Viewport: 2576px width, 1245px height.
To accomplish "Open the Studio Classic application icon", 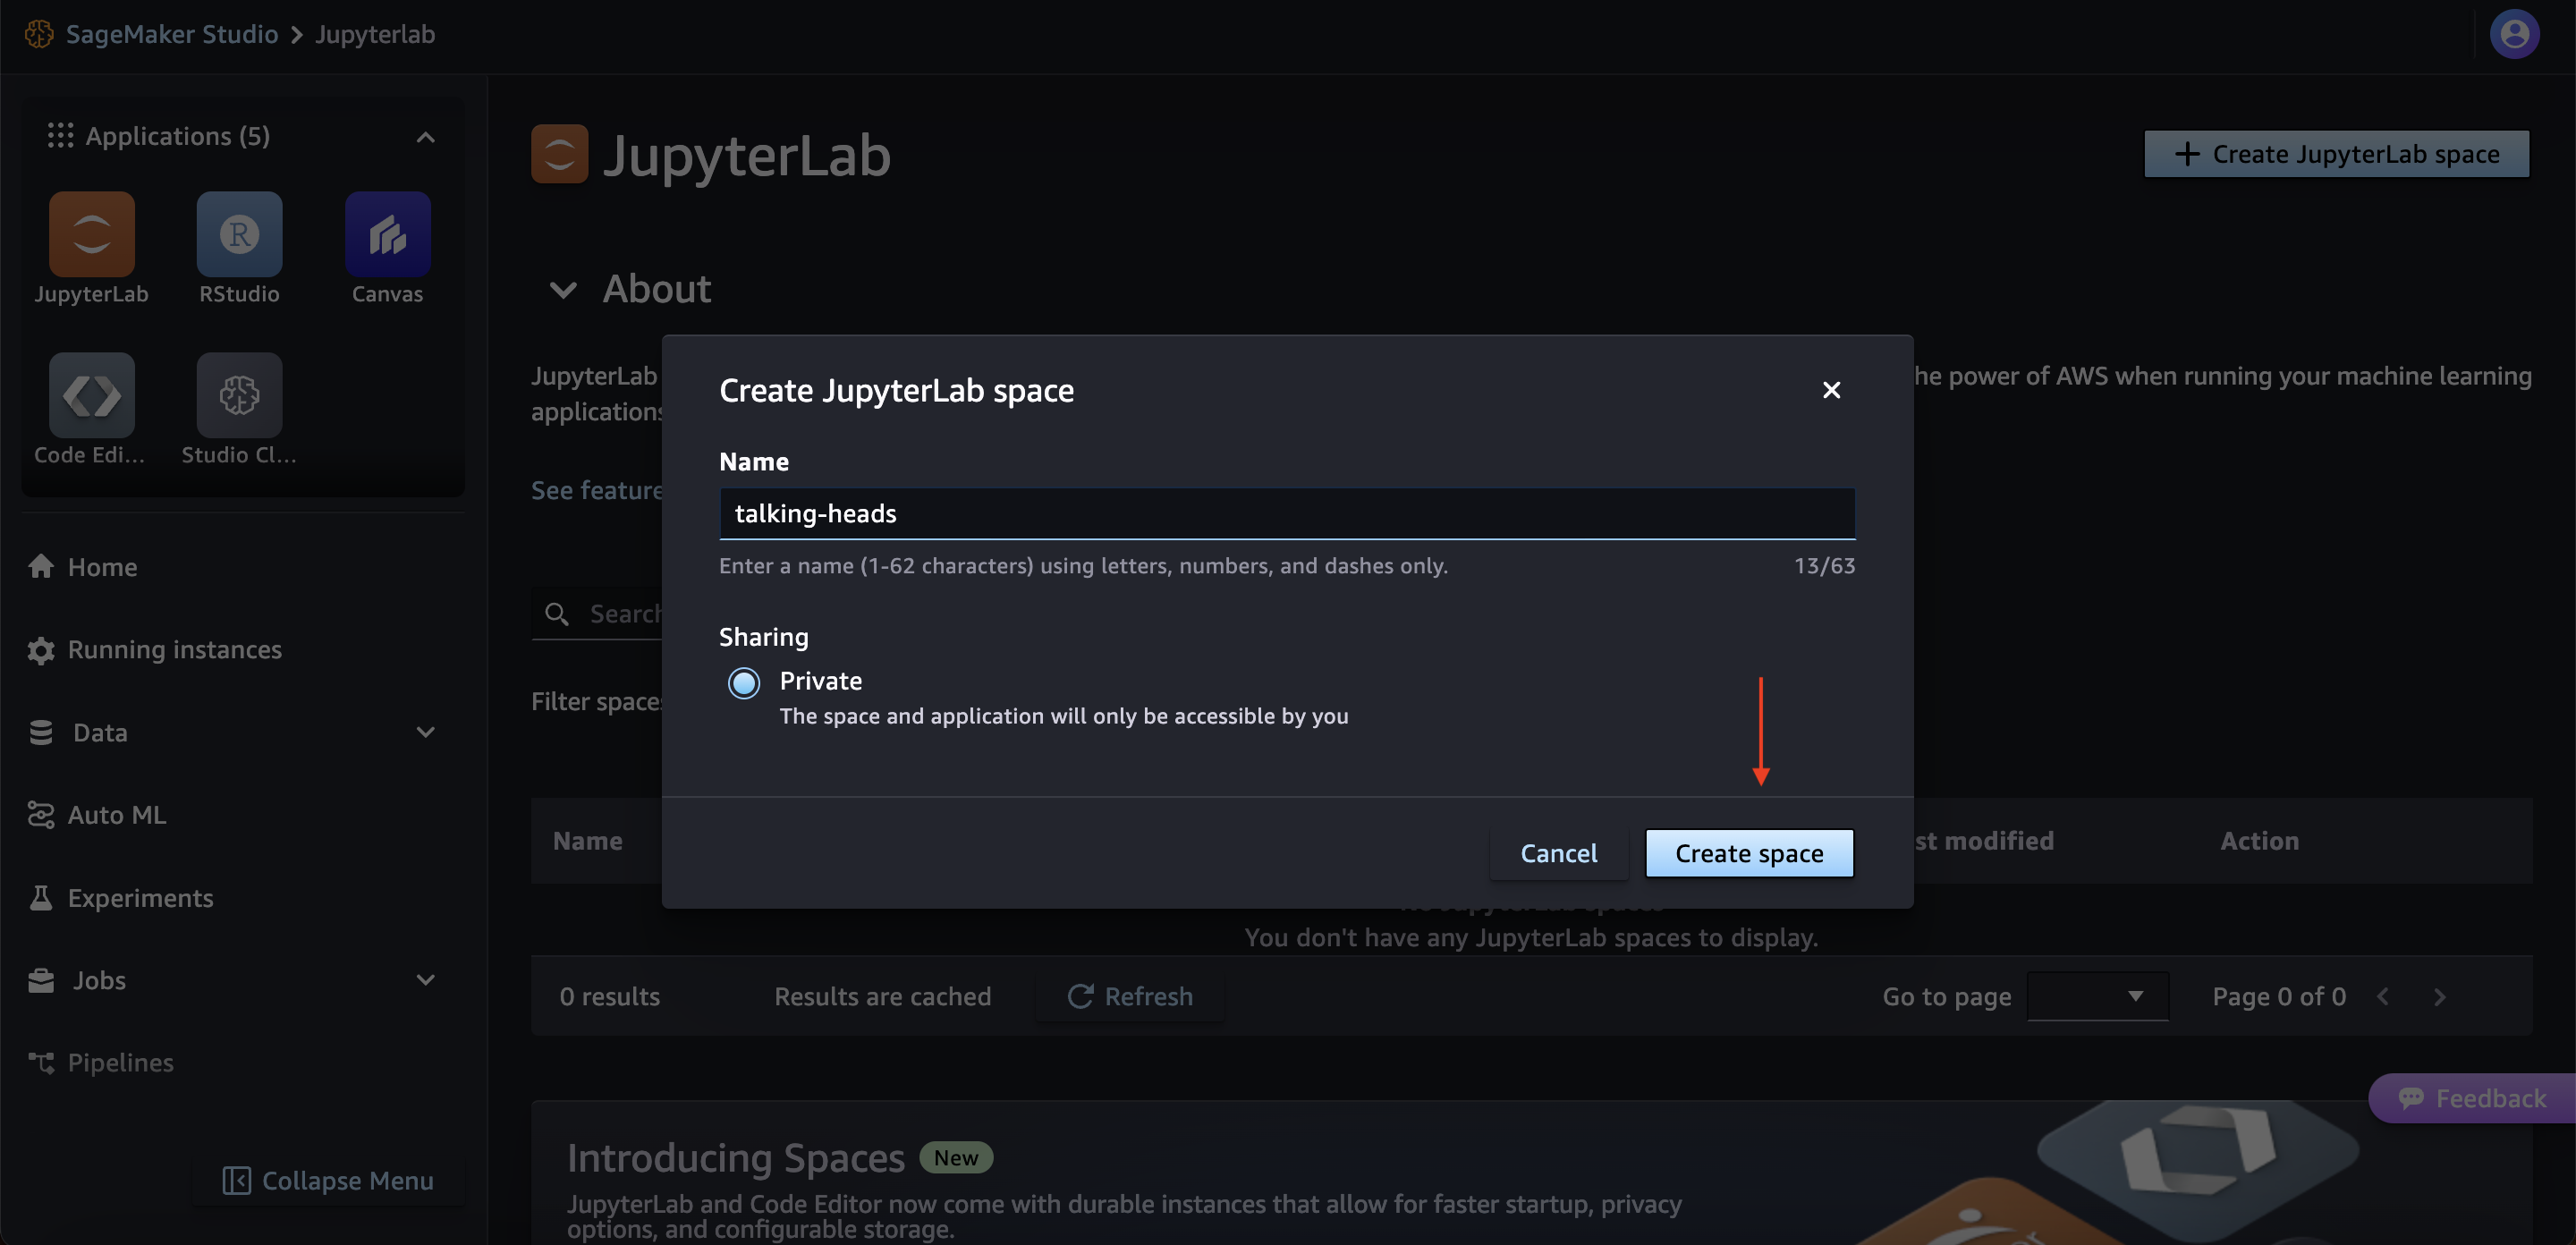I will pyautogui.click(x=239, y=394).
